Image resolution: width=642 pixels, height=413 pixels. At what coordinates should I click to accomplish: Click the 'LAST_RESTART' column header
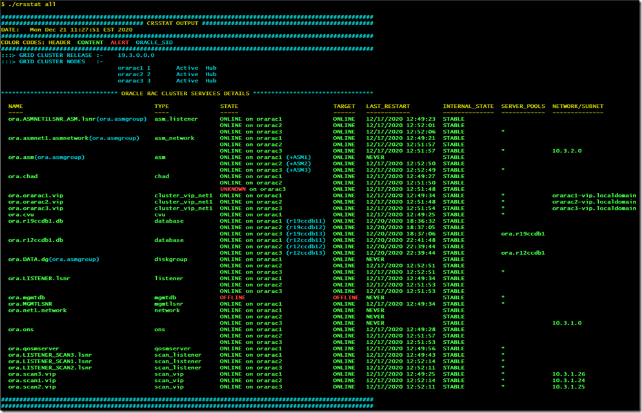(x=388, y=106)
